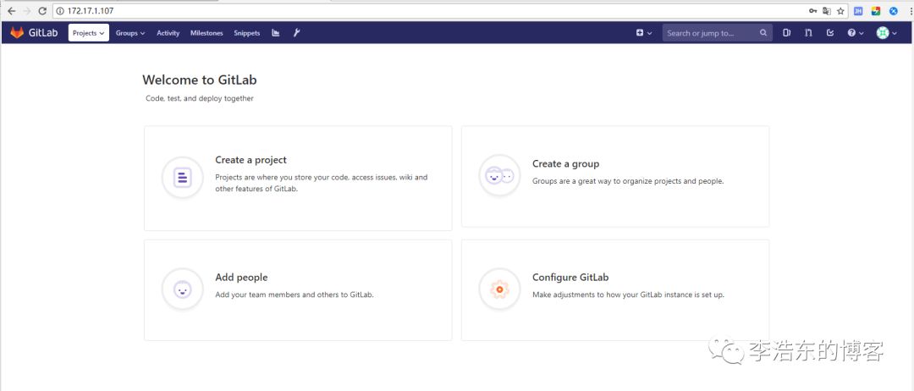Bookmark this page with star icon
Screen dimensions: 914x391
840,11
